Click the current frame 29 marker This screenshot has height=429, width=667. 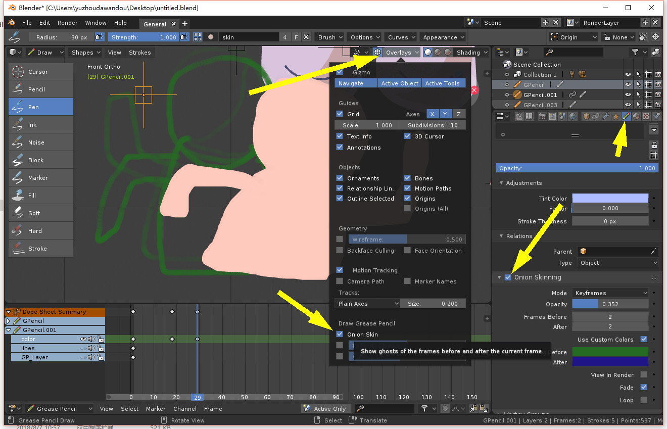tap(197, 397)
